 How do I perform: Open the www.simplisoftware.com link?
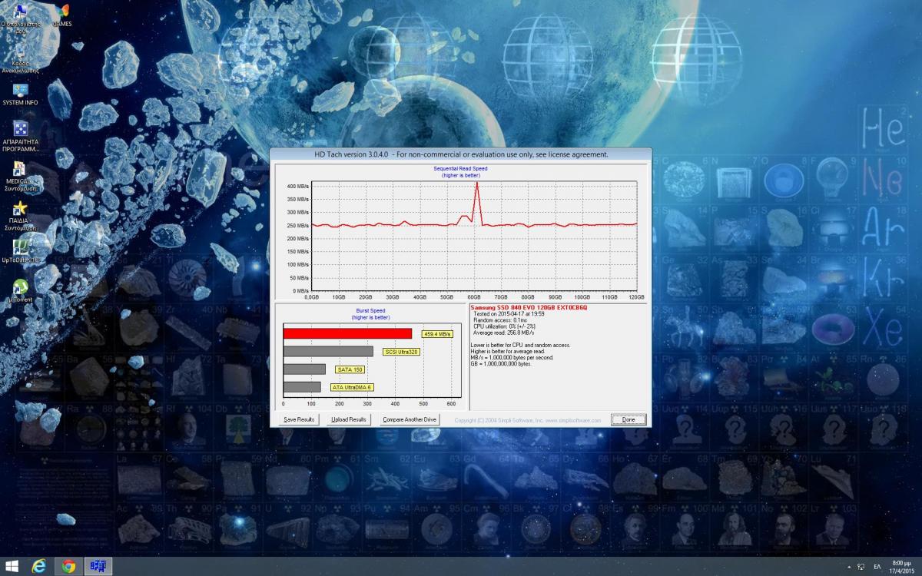(x=575, y=420)
